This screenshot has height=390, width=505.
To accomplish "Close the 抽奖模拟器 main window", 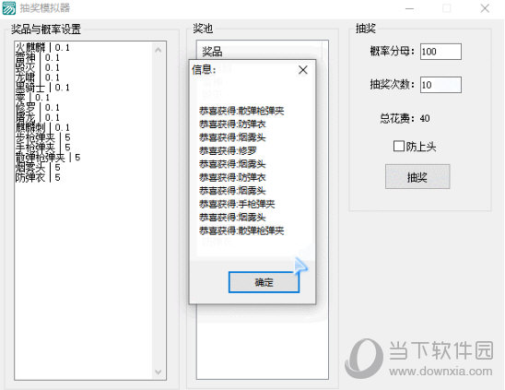I will pos(485,8).
